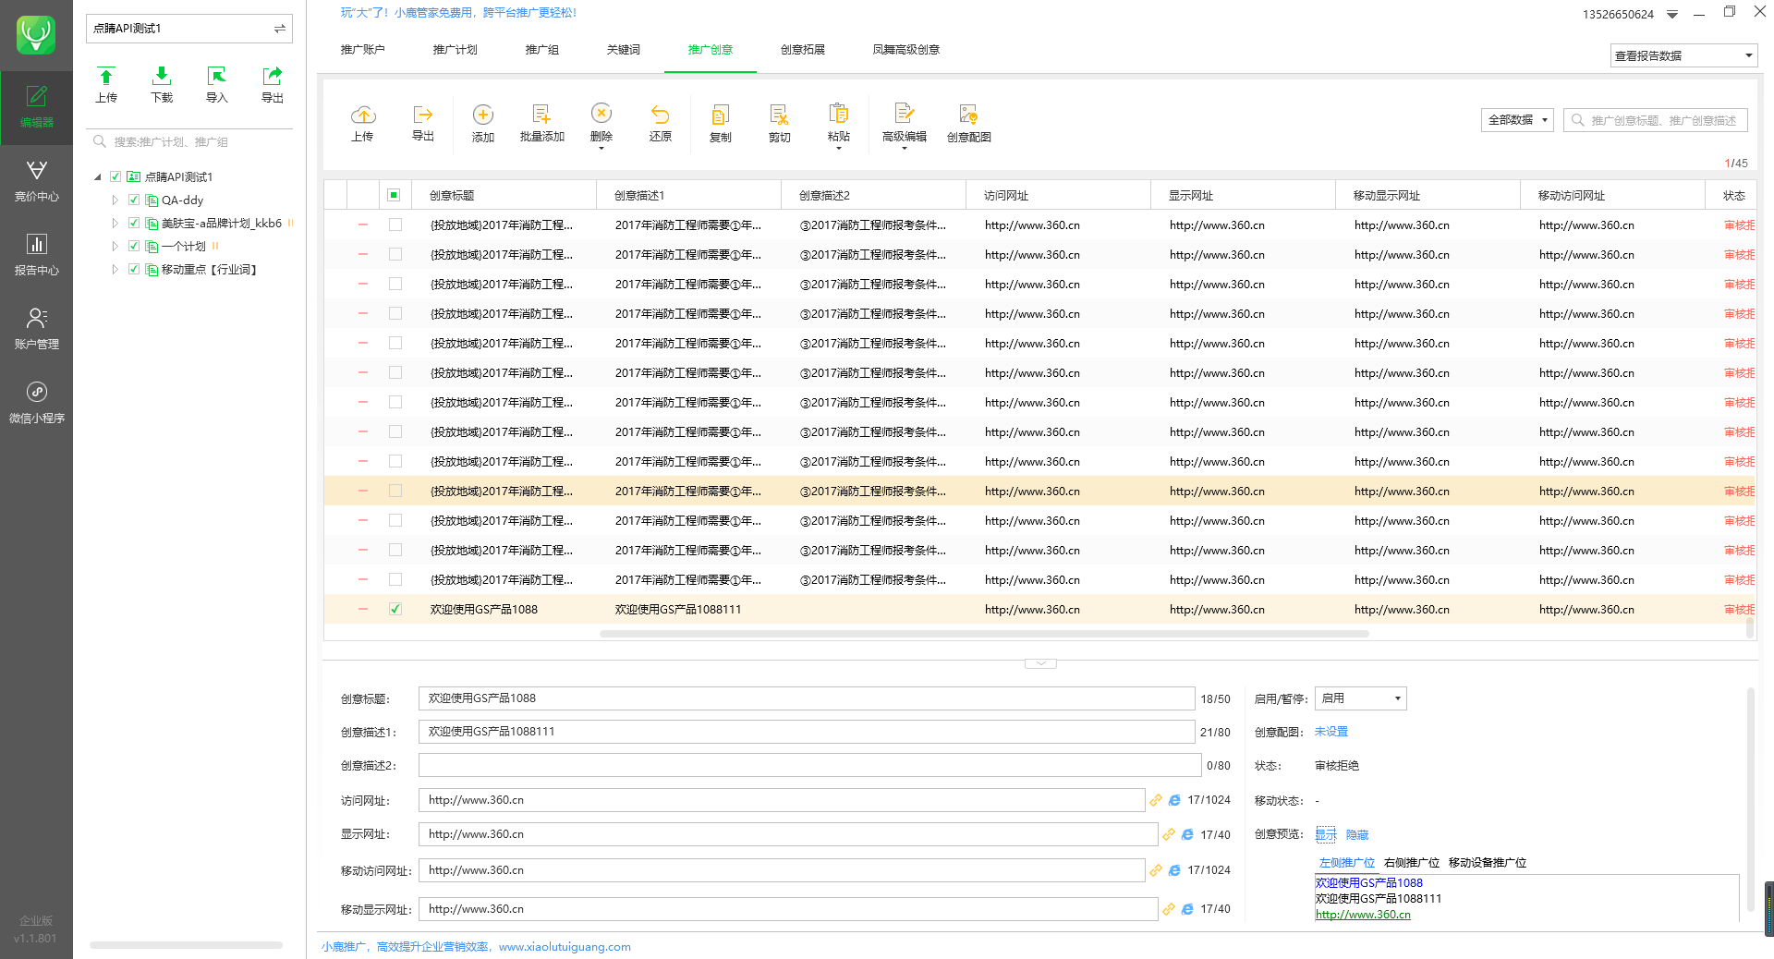
Task: Switch to the 推广组 tab
Action: 541,50
